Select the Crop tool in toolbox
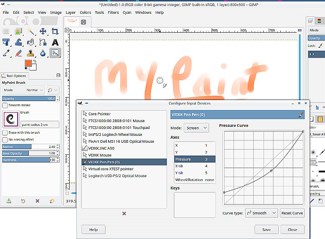This screenshot has height=239, width=325. point(55,31)
